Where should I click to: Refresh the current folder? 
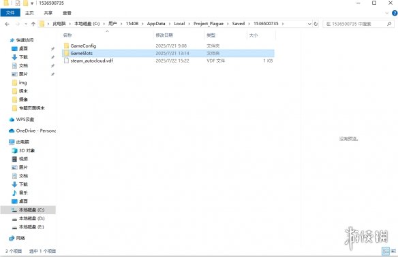click(x=316, y=24)
